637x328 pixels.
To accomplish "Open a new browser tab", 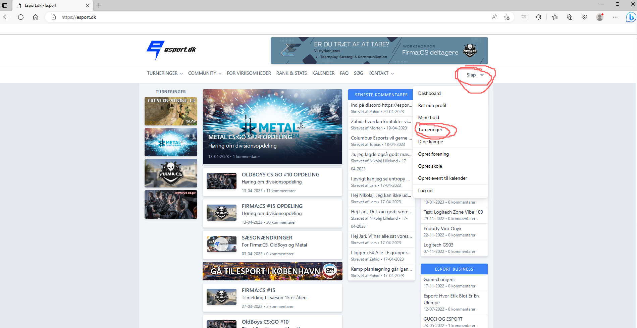I will (99, 5).
